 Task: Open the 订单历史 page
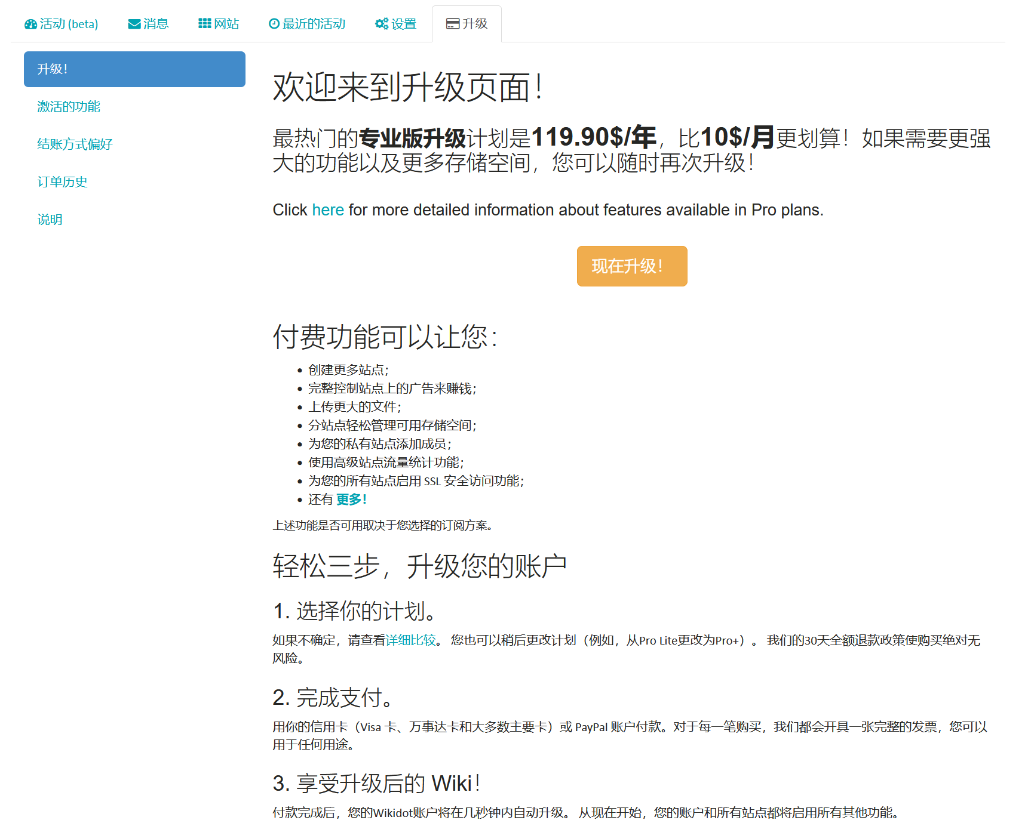tap(62, 181)
